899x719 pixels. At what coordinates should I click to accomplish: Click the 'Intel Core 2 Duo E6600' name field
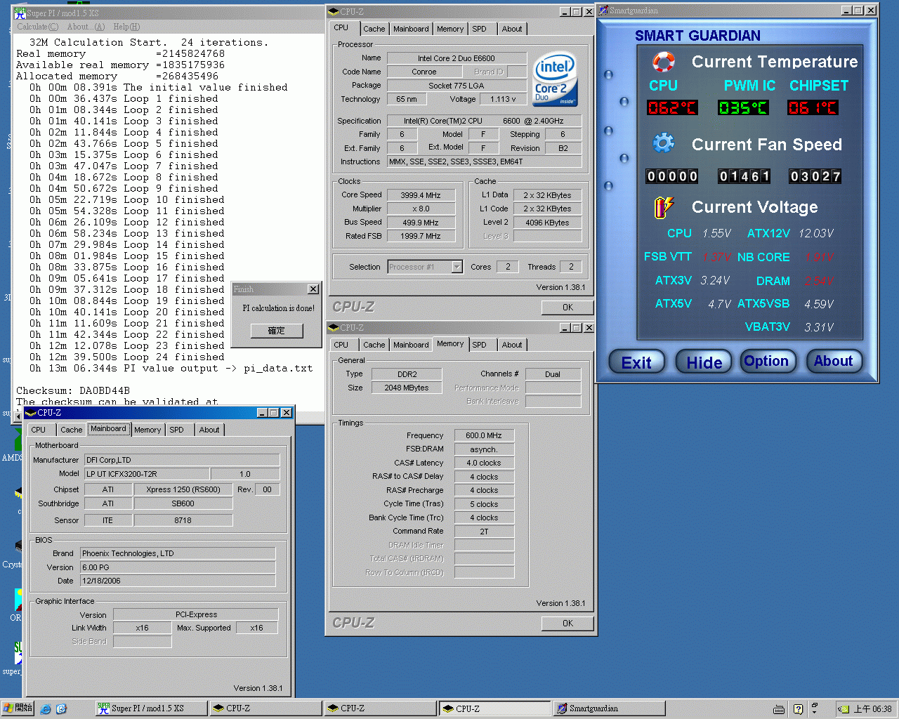coord(457,58)
